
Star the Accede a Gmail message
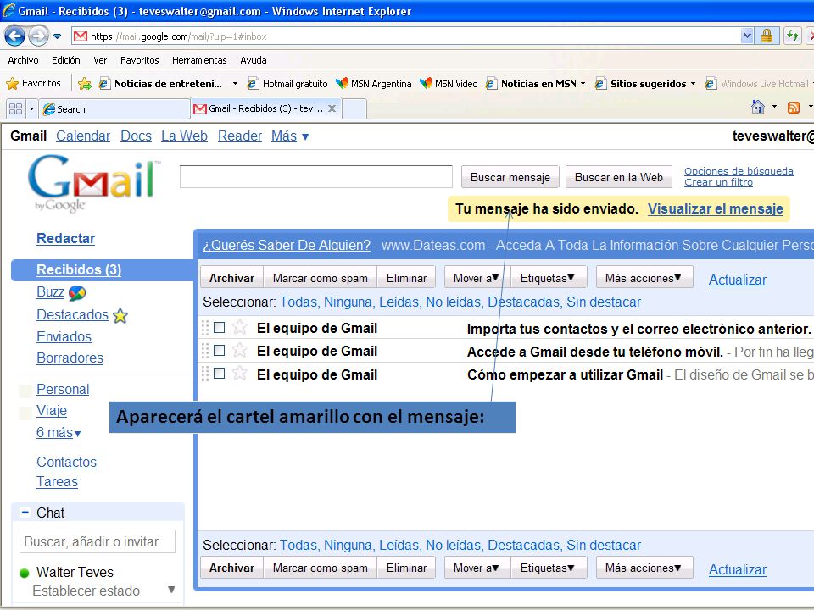pyautogui.click(x=239, y=350)
